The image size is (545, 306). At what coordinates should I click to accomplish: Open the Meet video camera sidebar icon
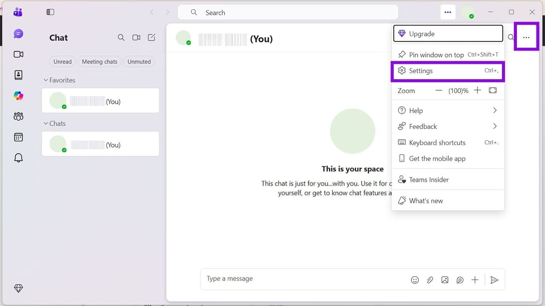point(18,54)
